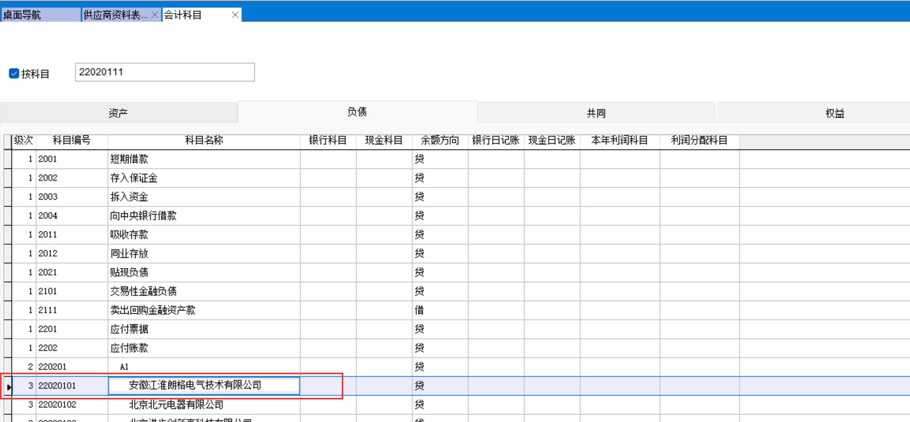Toggle the 按科目 checkbox

pyautogui.click(x=14, y=73)
